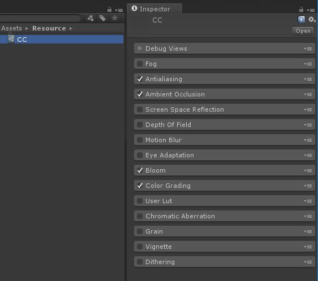Click the Project panel lock icon
This screenshot has height=281, width=318.
click(x=109, y=10)
